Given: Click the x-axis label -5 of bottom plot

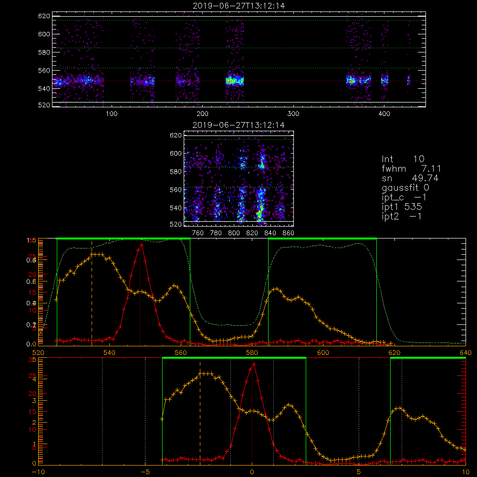Looking at the screenshot, I should point(145,472).
